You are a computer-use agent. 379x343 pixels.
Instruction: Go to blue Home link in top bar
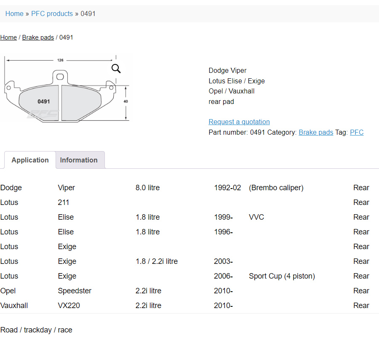(x=14, y=13)
